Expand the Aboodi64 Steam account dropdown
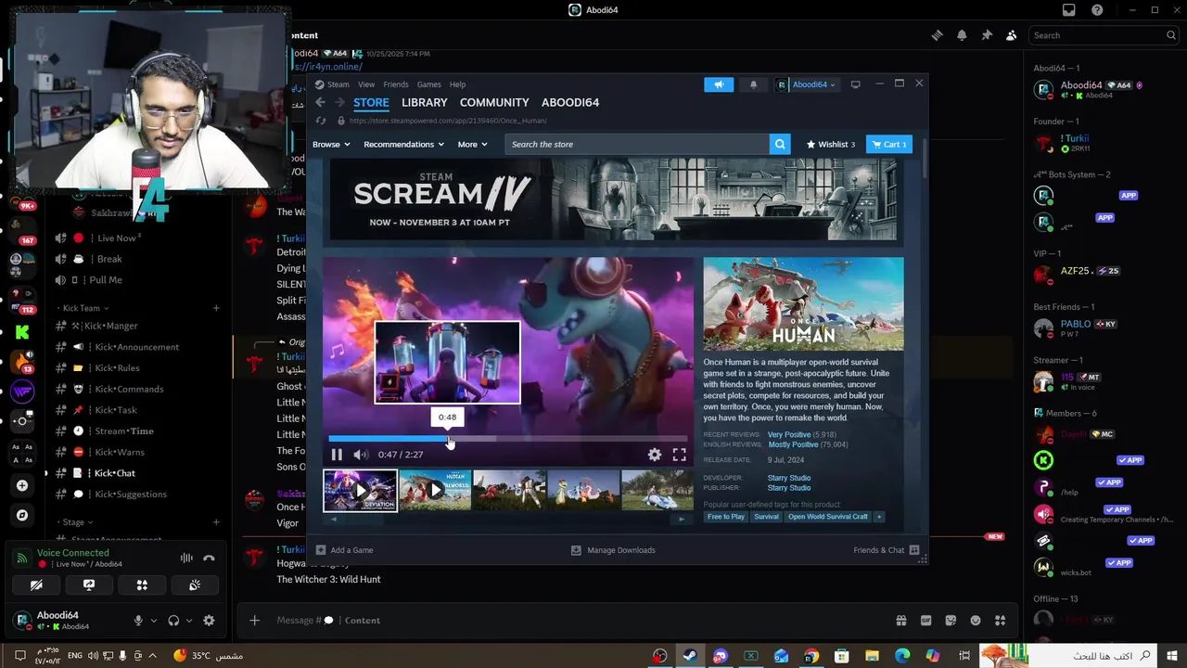The image size is (1187, 668). (806, 84)
